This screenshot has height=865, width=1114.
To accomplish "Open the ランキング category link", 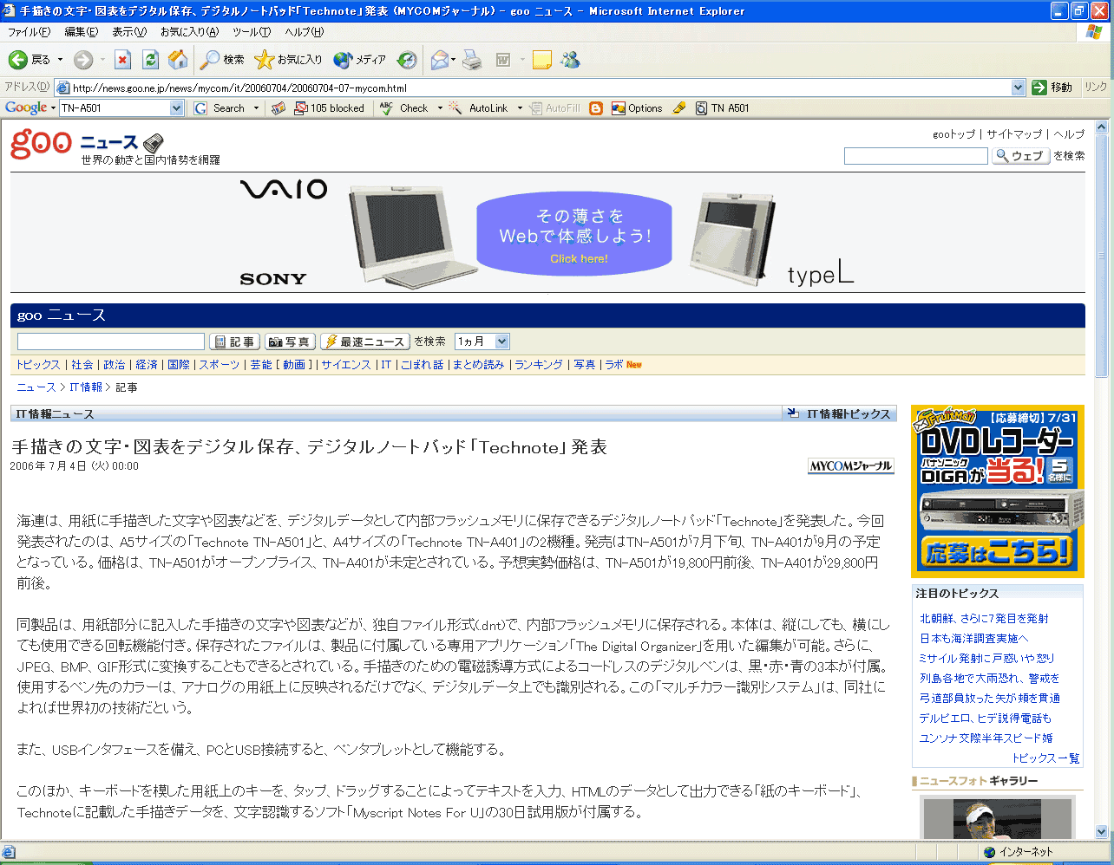I will tap(539, 365).
